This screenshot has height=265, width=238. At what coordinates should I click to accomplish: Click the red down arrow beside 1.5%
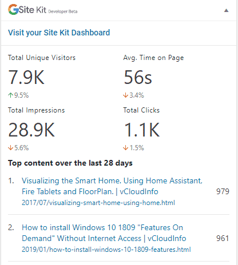[x=126, y=147]
